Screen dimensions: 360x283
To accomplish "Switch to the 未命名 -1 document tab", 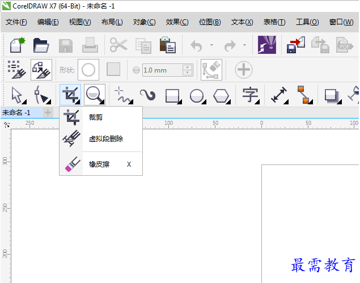I will [x=21, y=112].
